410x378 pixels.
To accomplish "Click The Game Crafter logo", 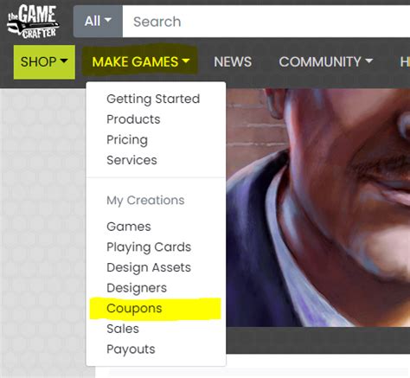I will point(33,22).
